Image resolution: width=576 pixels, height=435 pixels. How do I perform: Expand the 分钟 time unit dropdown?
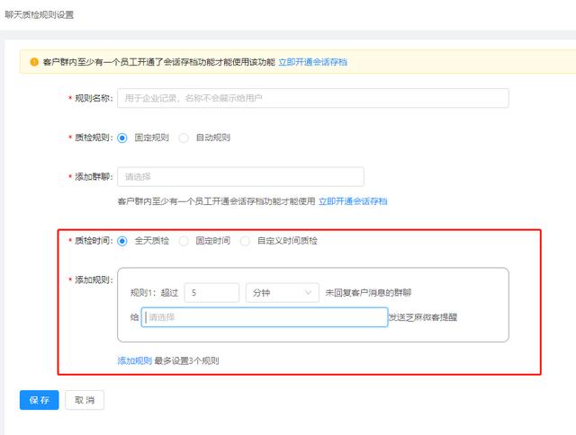283,293
